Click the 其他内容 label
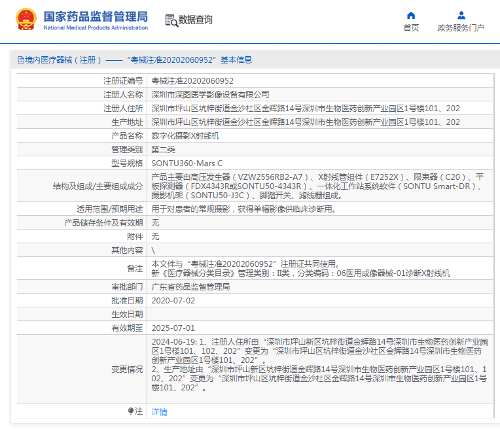Image resolution: width=500 pixels, height=429 pixels. pyautogui.click(x=127, y=250)
